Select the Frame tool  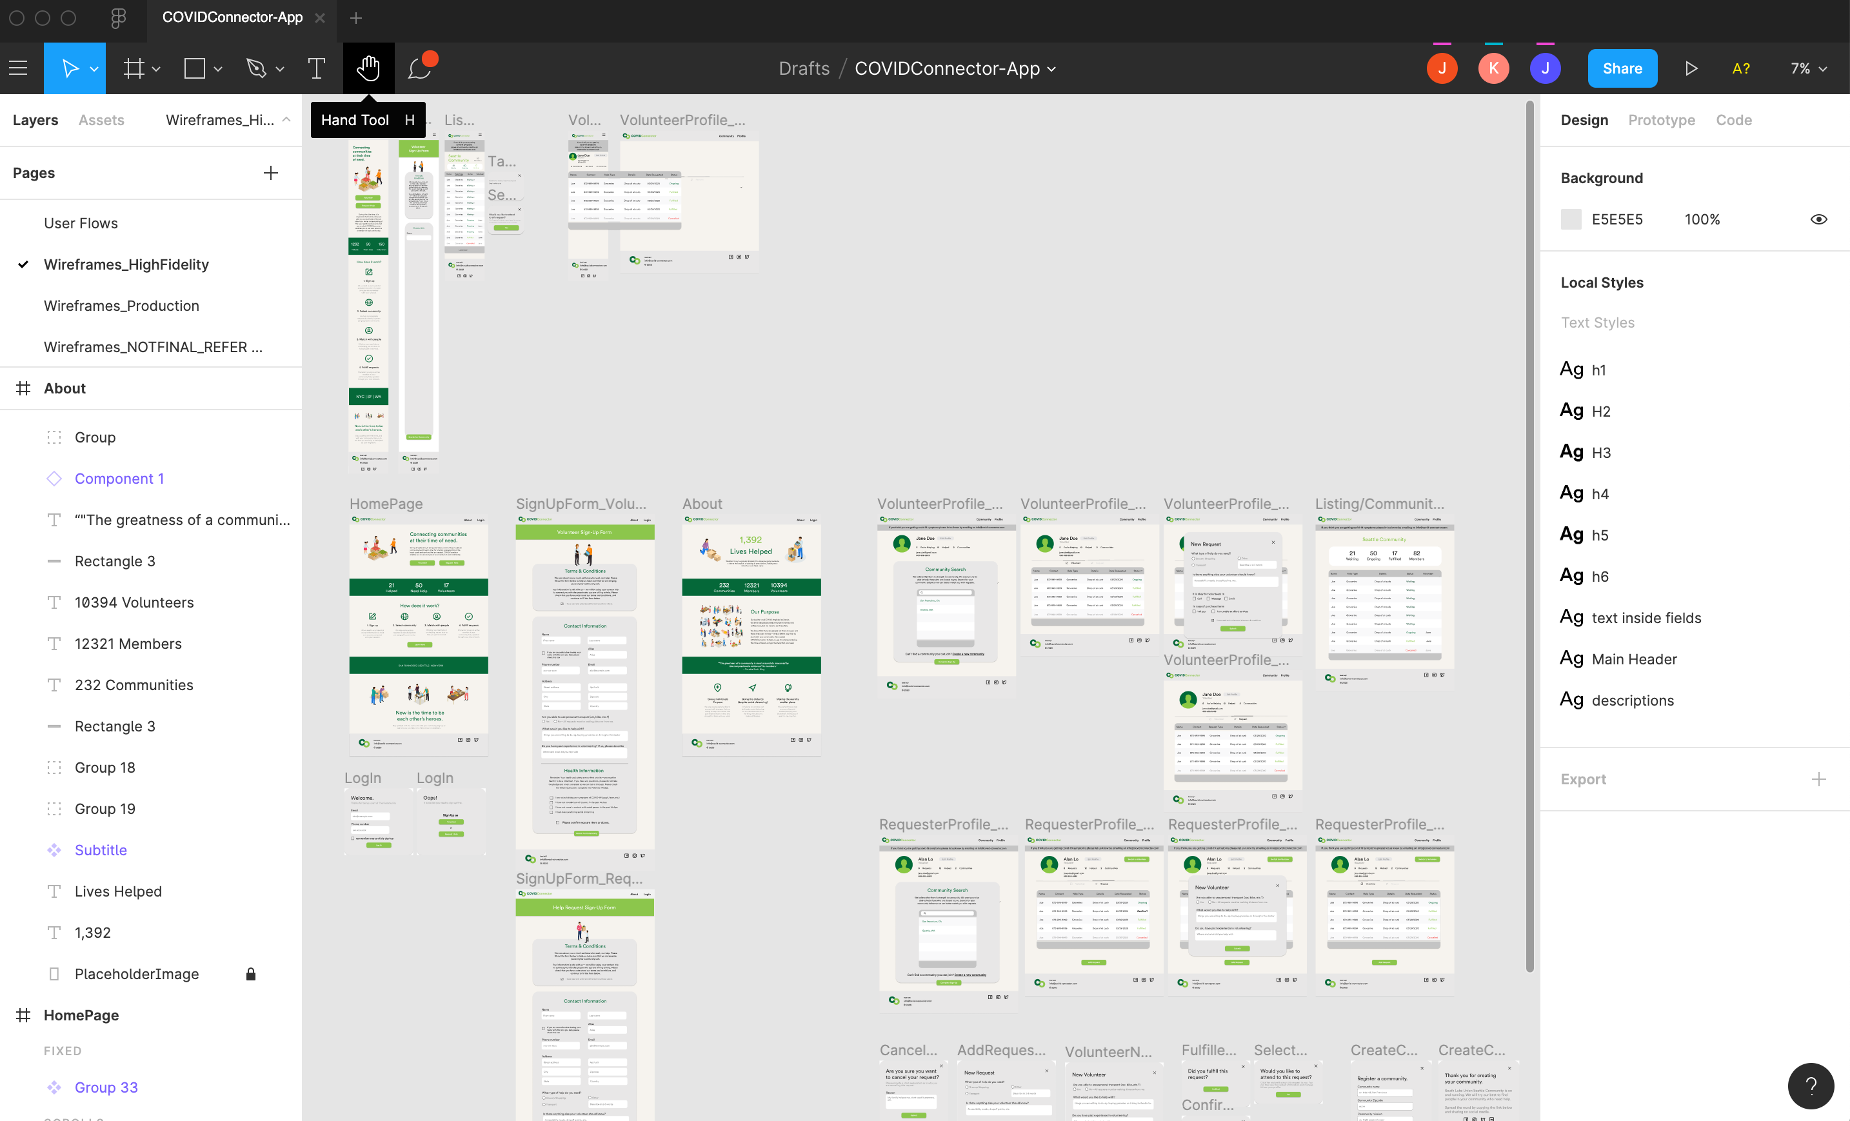point(134,68)
